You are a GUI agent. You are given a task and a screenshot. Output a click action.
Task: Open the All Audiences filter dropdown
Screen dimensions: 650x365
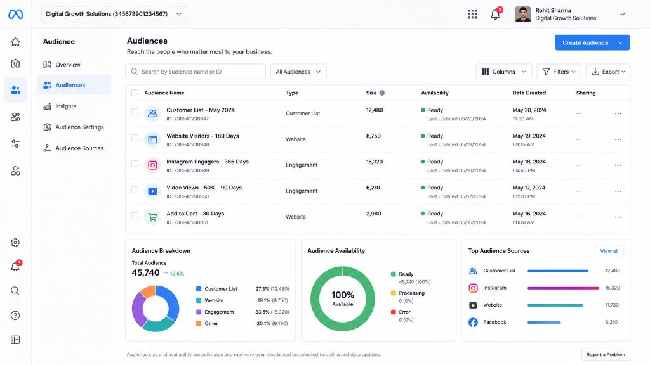298,72
